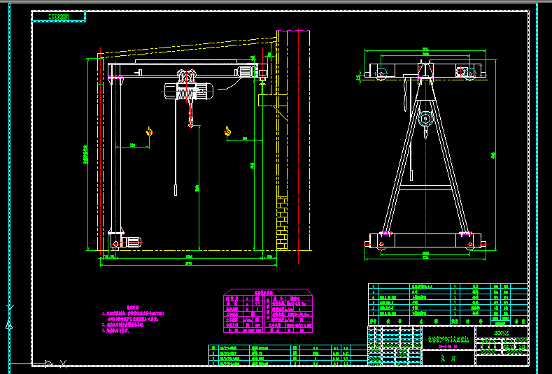Image resolution: width=552 pixels, height=374 pixels.
Task: Select the bottom span dimension under front view
Action: [x=188, y=264]
